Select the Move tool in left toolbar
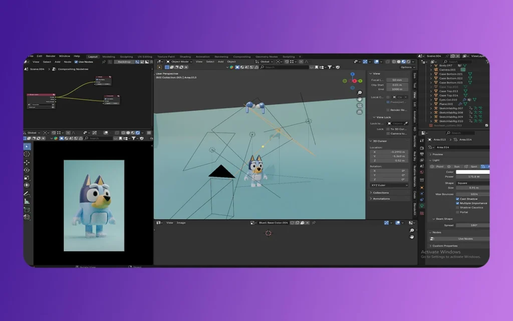This screenshot has width=513, height=321. 27,162
